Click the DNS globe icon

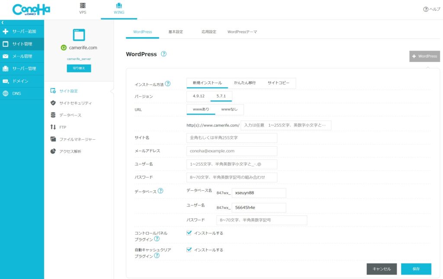(5, 93)
